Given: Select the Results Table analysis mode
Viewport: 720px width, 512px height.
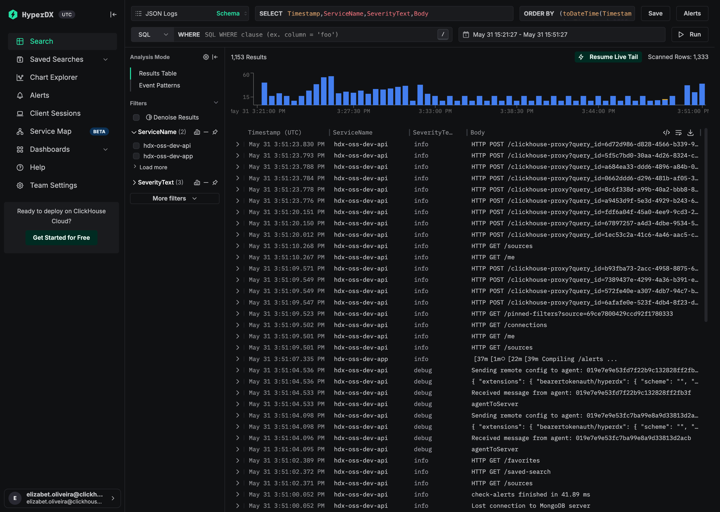Looking at the screenshot, I should [157, 73].
